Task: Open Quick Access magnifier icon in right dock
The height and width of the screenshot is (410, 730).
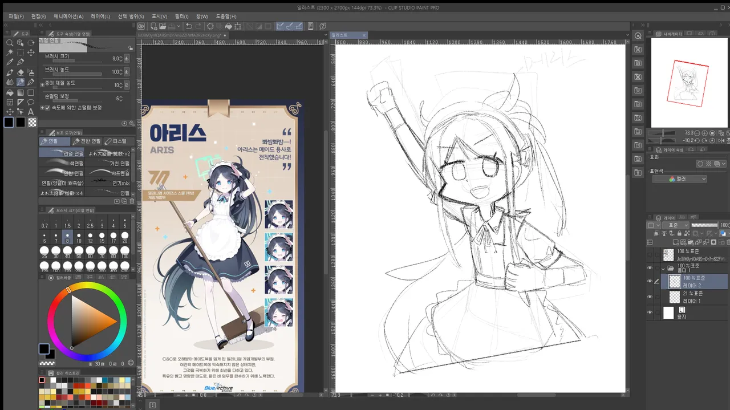Action: (x=638, y=35)
